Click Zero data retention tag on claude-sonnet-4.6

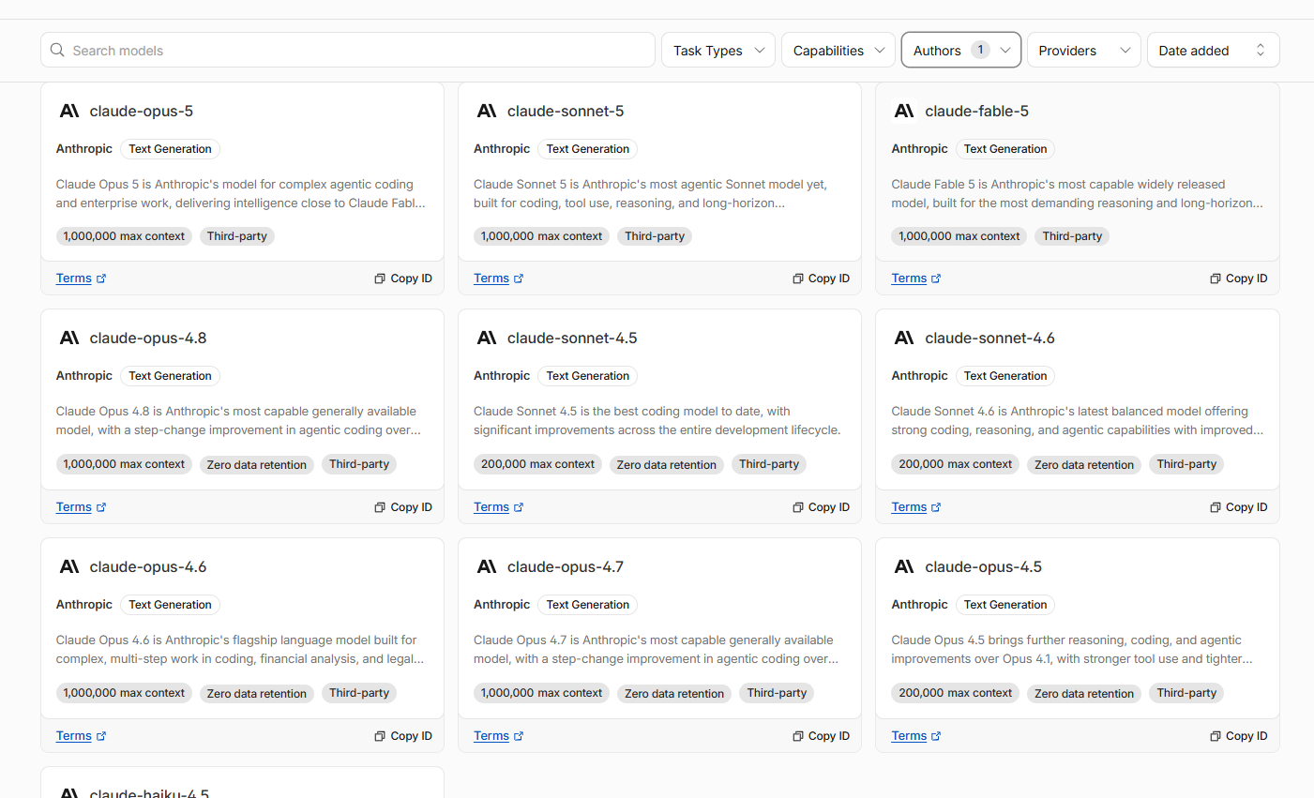click(1084, 464)
